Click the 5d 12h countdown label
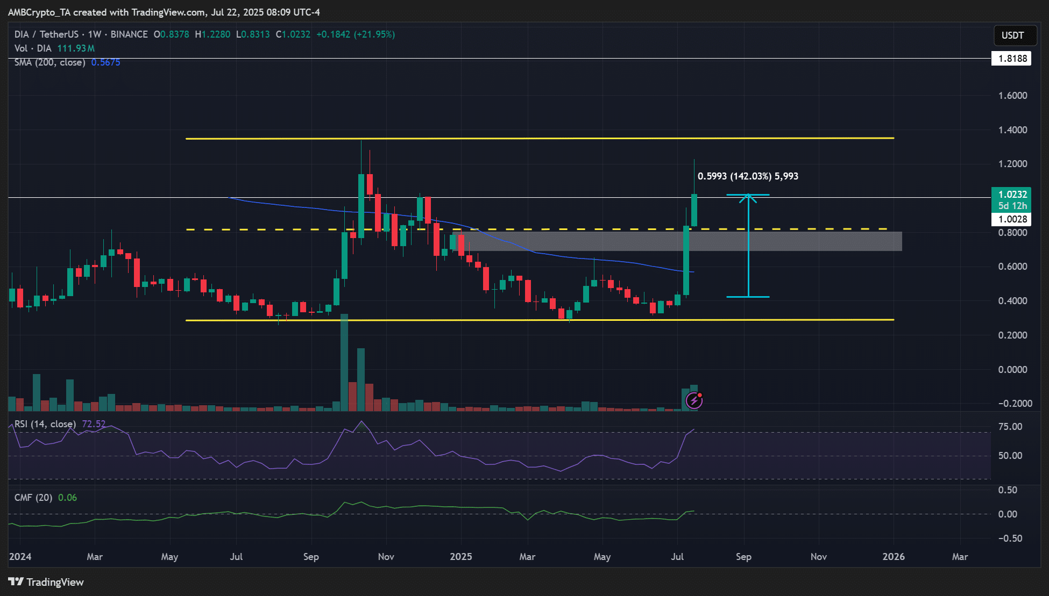This screenshot has height=596, width=1049. pyautogui.click(x=1011, y=206)
